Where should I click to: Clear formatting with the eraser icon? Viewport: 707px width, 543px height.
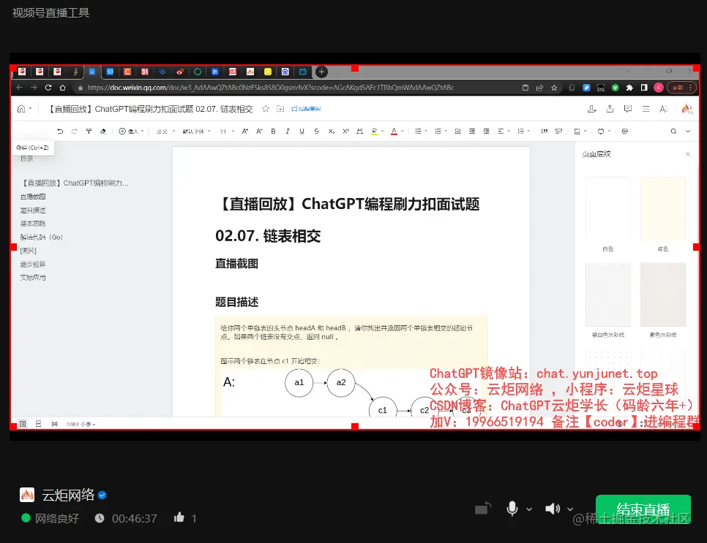coord(102,131)
